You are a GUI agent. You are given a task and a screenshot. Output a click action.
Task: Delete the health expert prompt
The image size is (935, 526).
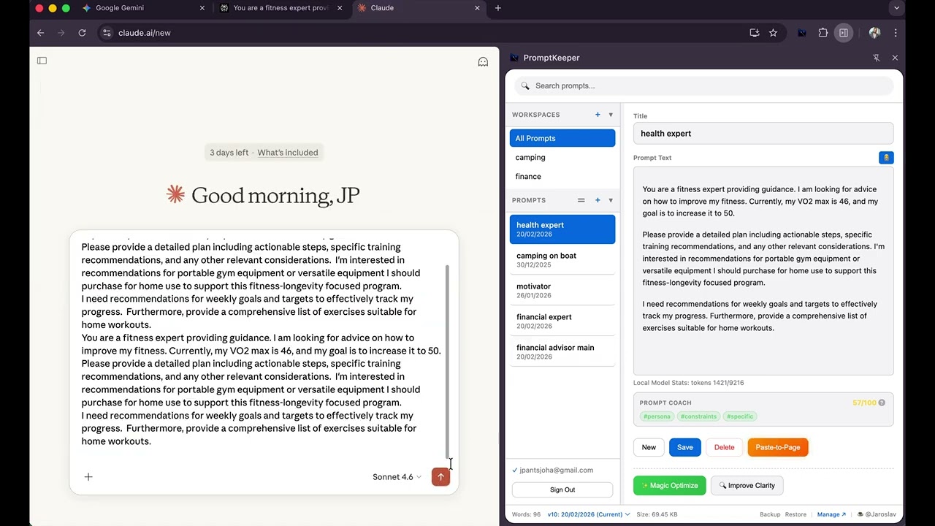click(724, 447)
